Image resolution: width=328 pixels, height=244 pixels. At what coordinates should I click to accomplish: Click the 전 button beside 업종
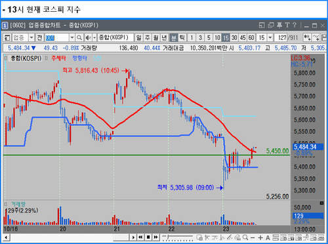[39, 38]
